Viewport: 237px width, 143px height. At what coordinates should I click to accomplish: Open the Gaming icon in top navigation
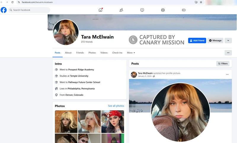(x=184, y=10)
